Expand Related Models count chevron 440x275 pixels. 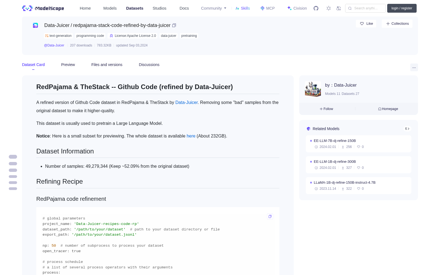407,129
